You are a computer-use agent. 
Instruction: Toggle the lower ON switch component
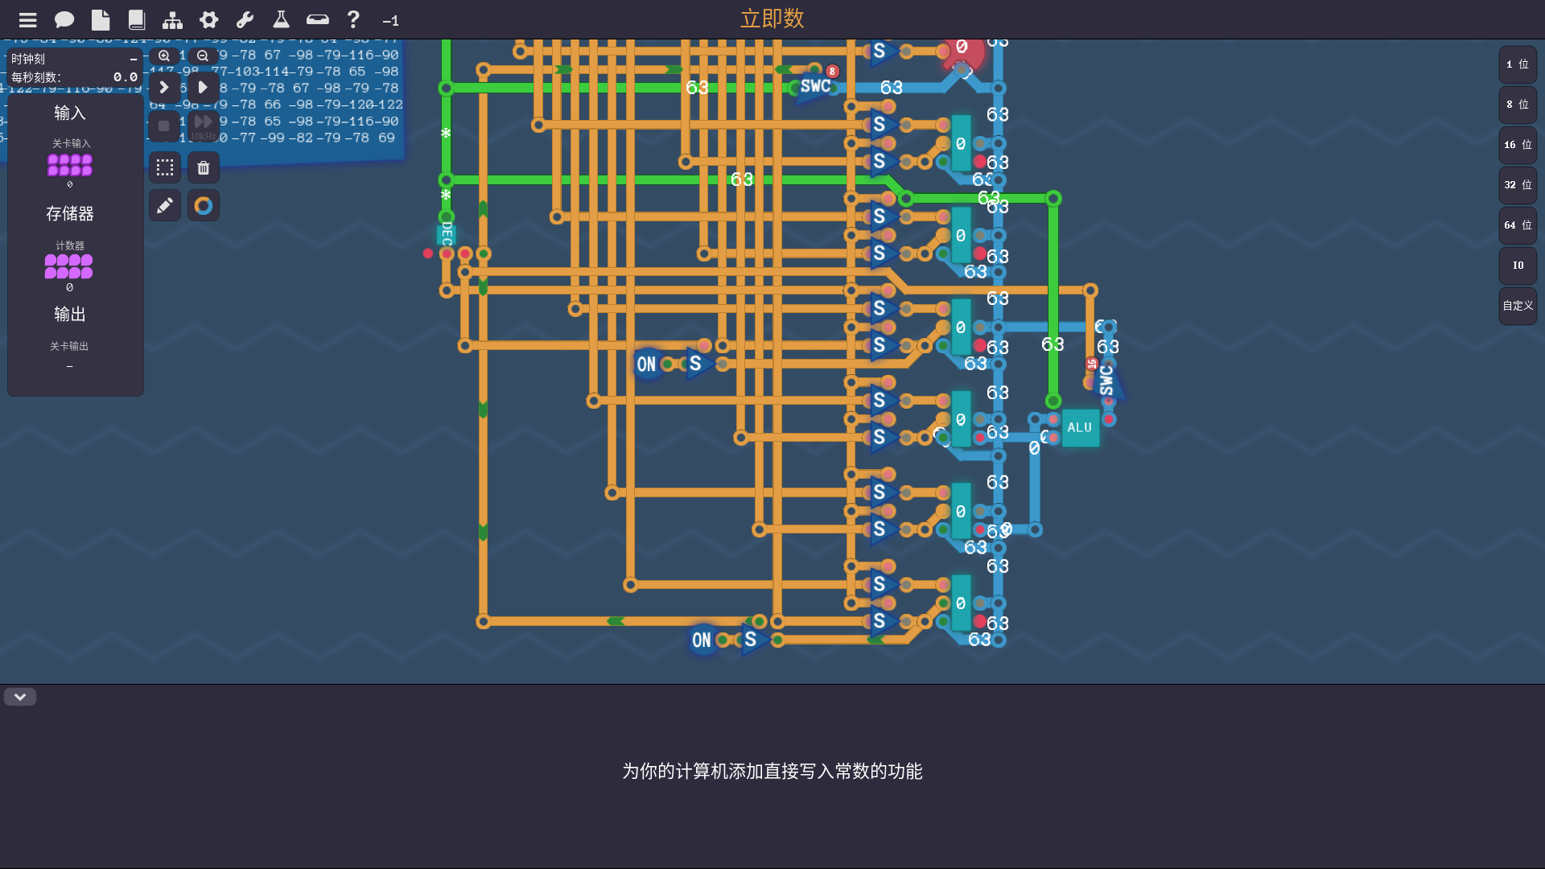(702, 640)
